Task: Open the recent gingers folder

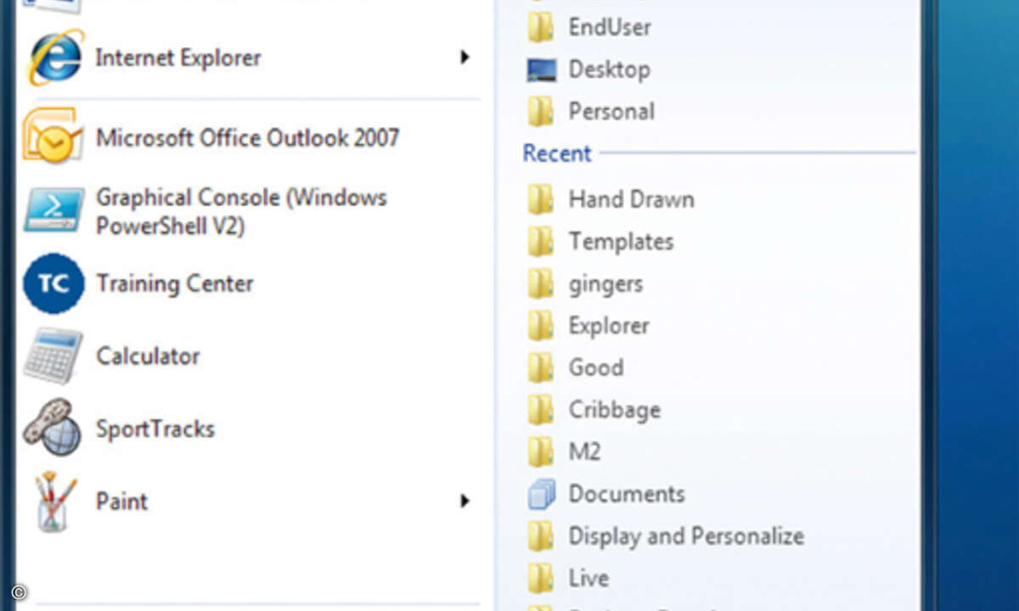Action: coord(605,283)
